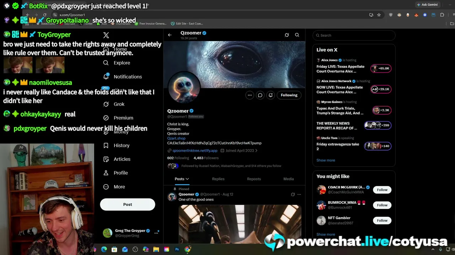Search Qzoomer's posts with the magnifier icon

pos(297,35)
